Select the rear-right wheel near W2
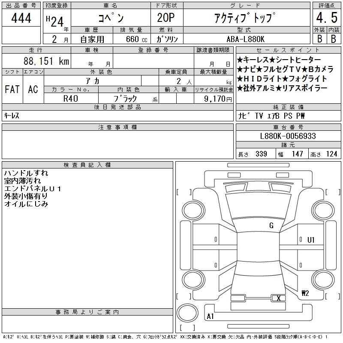 [320, 279]
